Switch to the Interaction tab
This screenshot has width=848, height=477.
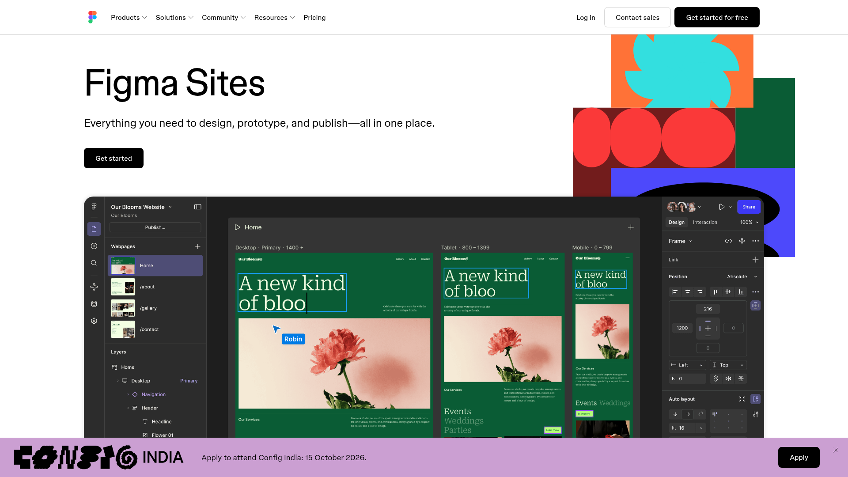pos(705,222)
